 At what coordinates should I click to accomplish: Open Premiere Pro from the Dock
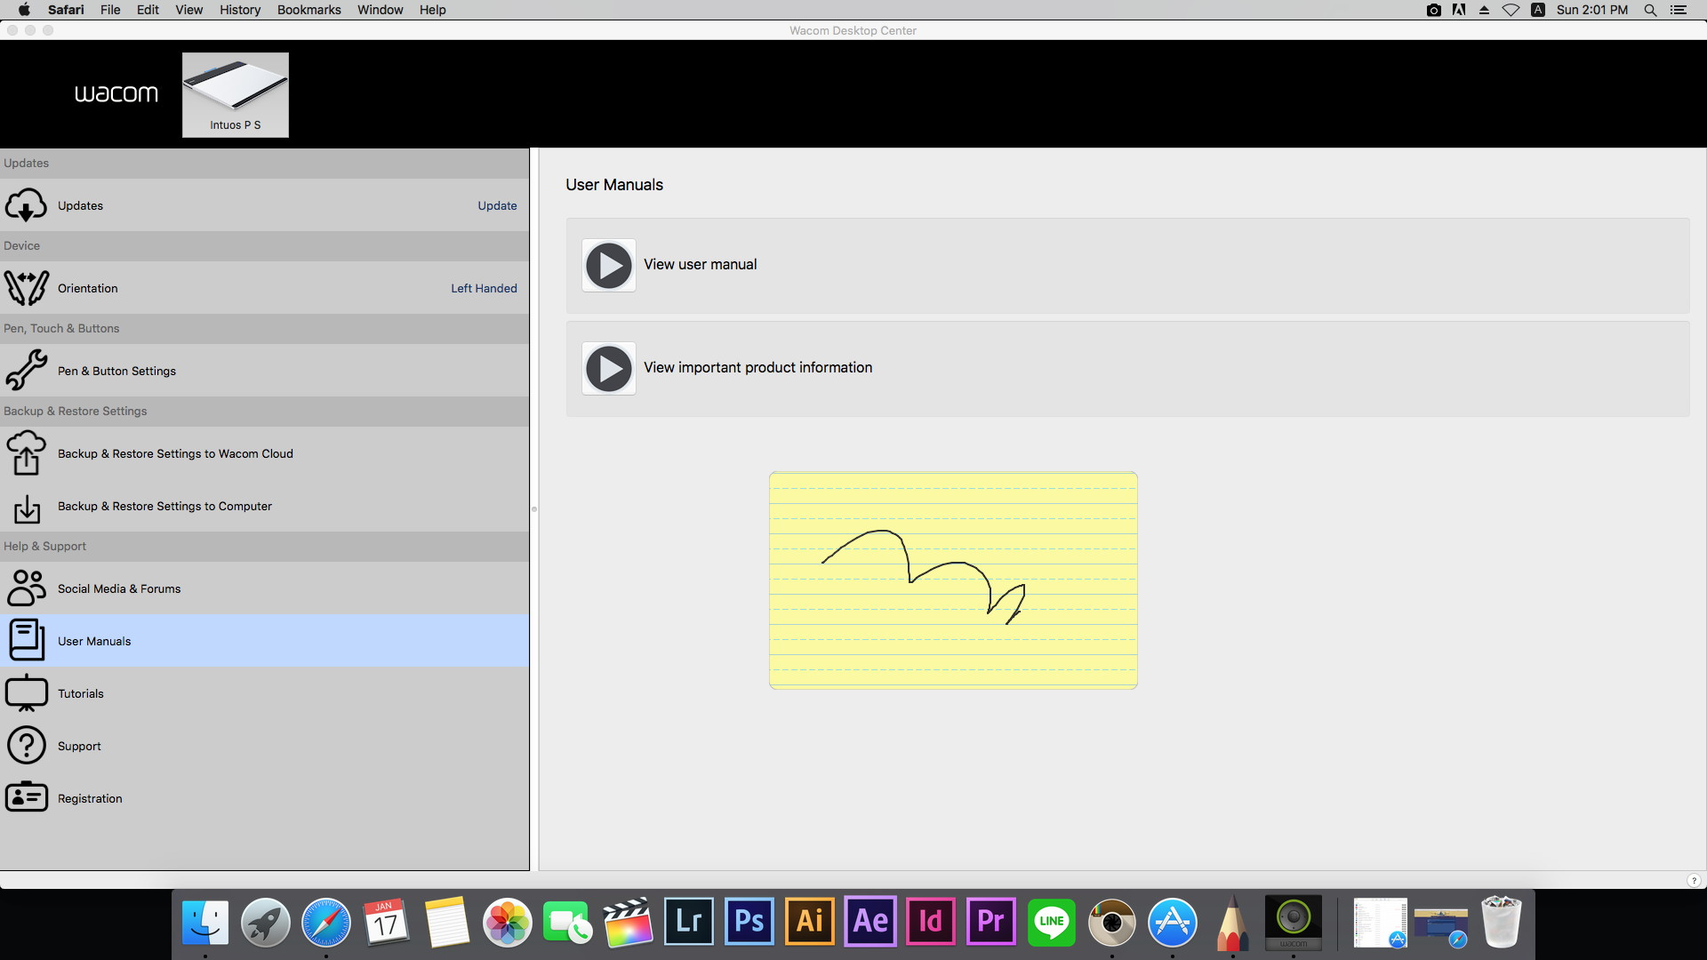tap(991, 922)
